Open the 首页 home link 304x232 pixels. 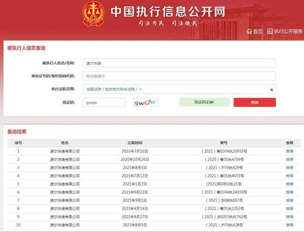coord(258,31)
